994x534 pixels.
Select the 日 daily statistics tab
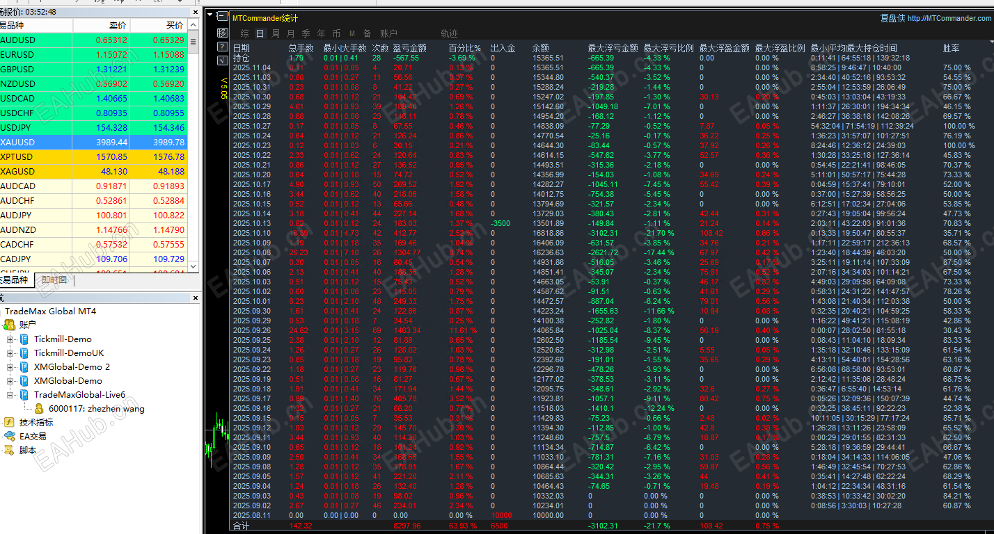tap(260, 33)
